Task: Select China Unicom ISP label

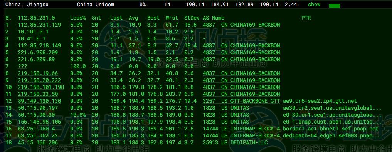Action: [96, 5]
